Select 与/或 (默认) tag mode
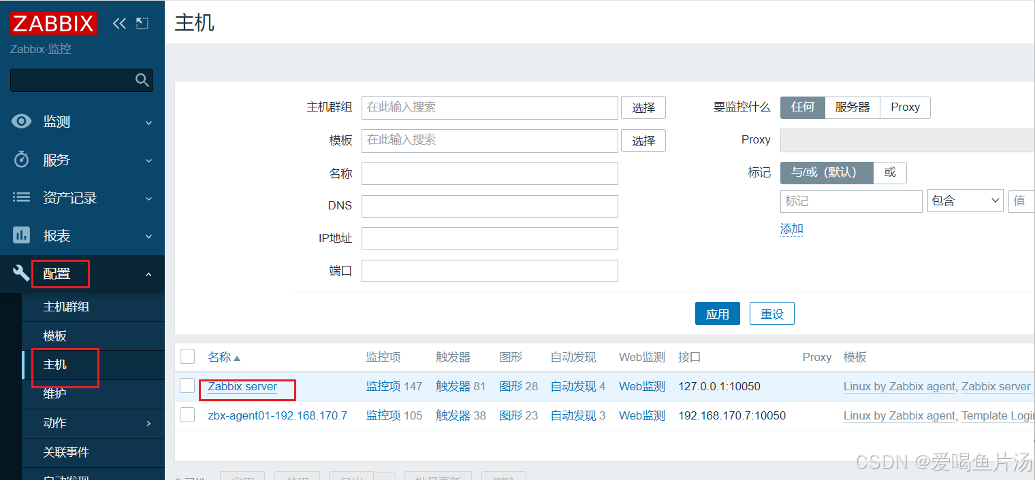This screenshot has height=480, width=1035. click(x=827, y=173)
